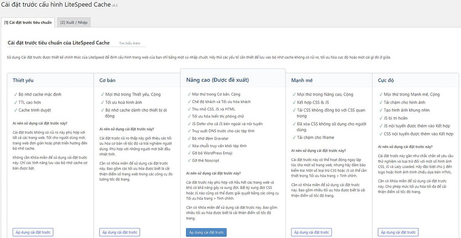The width and height of the screenshot is (461, 238).
Task: Click Mọi thứ trong Mạnh mẽ, Cộng
Action: [412, 94]
